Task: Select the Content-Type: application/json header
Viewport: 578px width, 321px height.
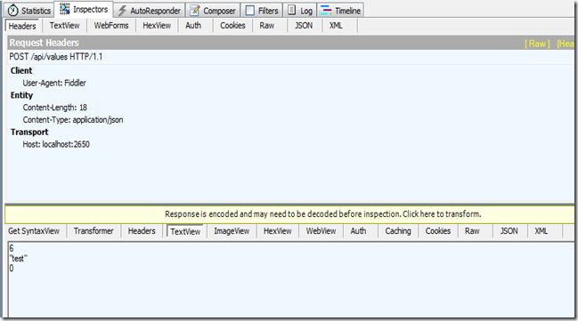Action: 73,120
